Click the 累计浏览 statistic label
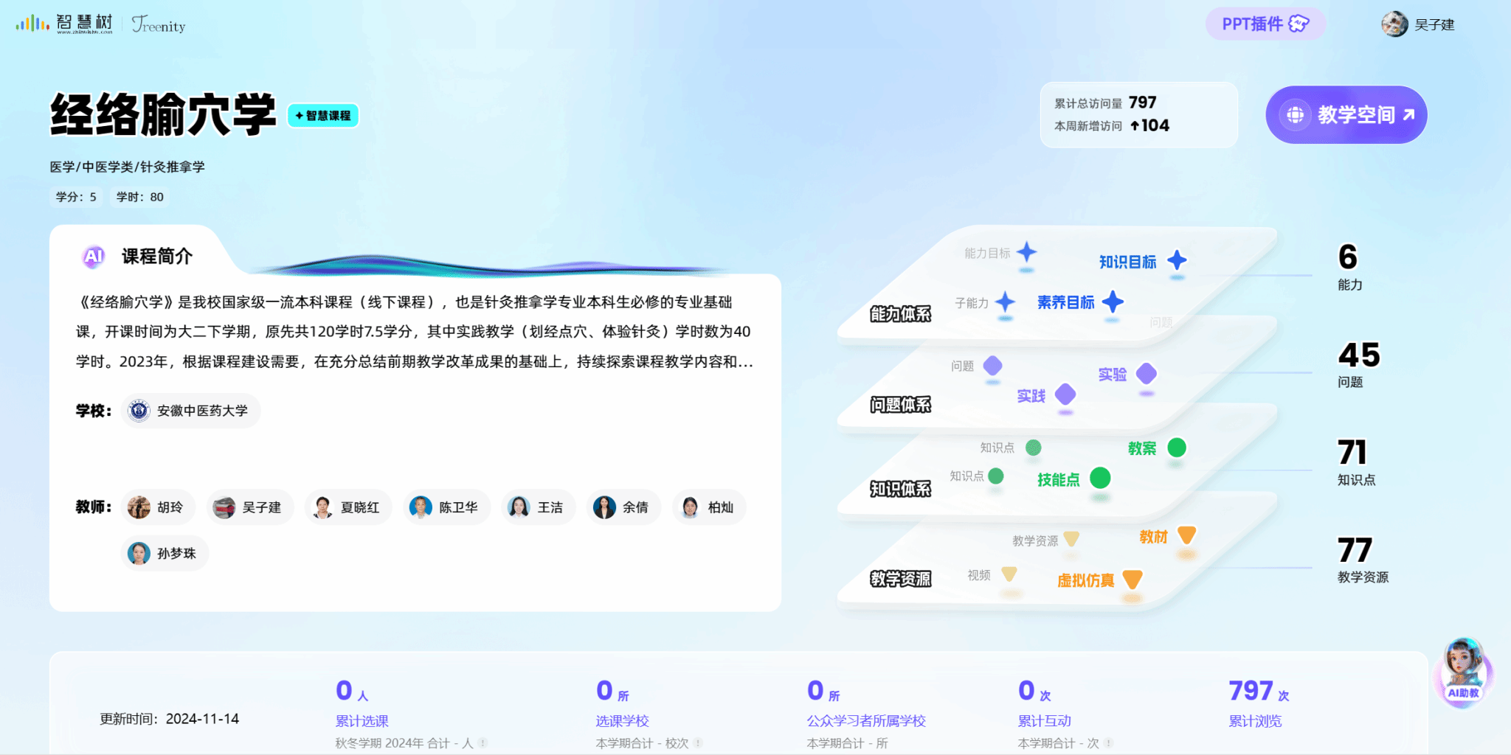 (x=1254, y=721)
